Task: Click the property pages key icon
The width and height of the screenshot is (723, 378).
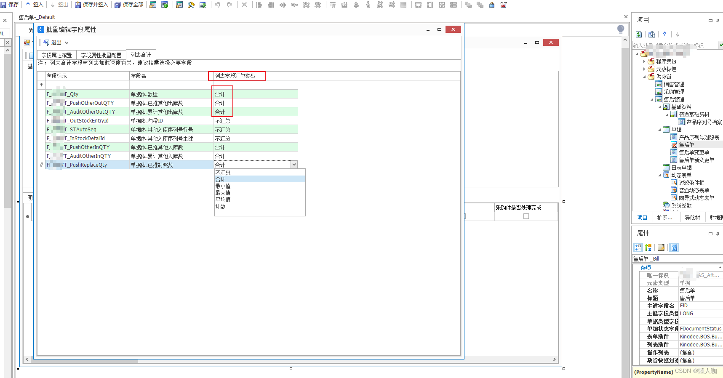Action: coord(661,248)
